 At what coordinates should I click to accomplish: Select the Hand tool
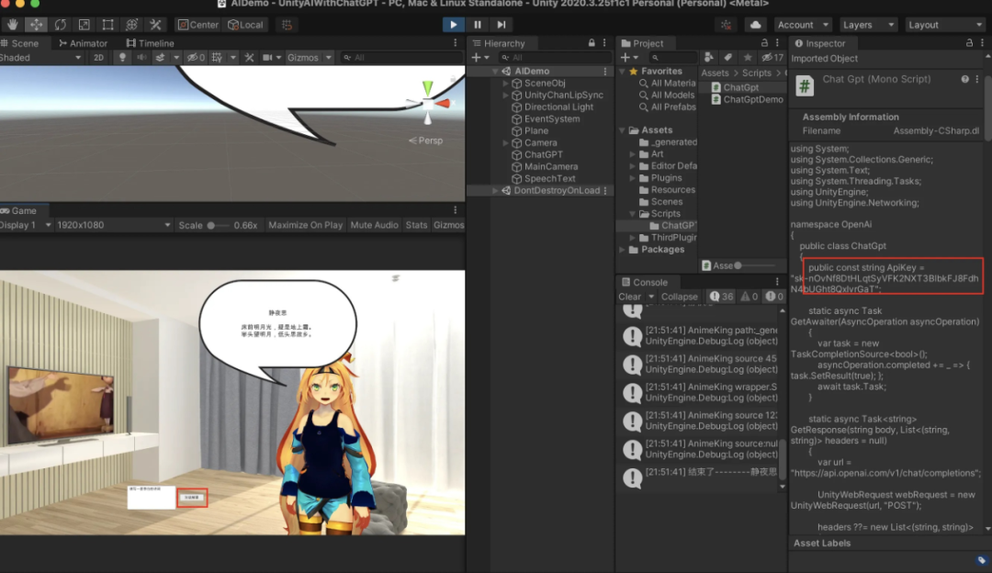coord(13,25)
